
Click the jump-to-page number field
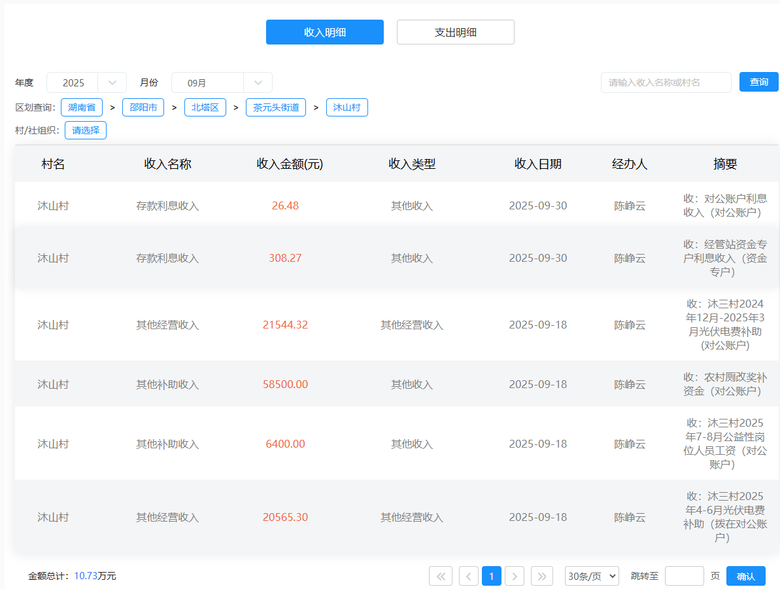click(x=684, y=576)
